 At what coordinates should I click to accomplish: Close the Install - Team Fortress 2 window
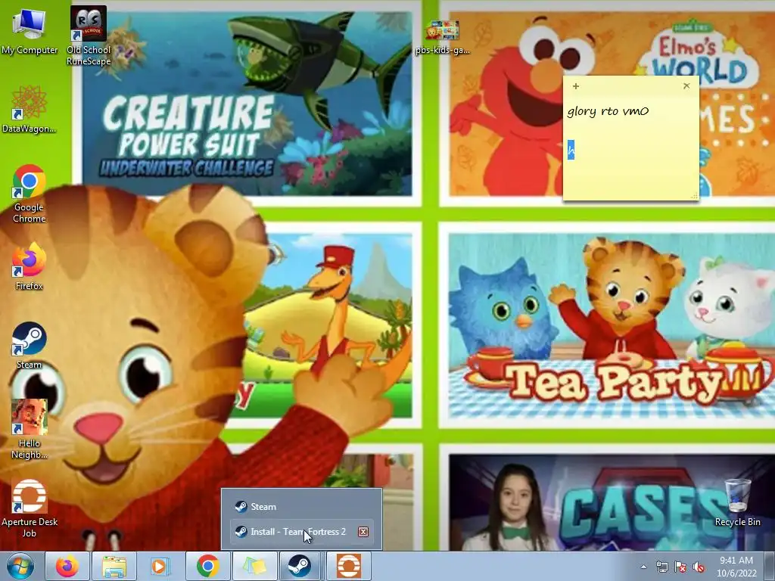click(363, 532)
